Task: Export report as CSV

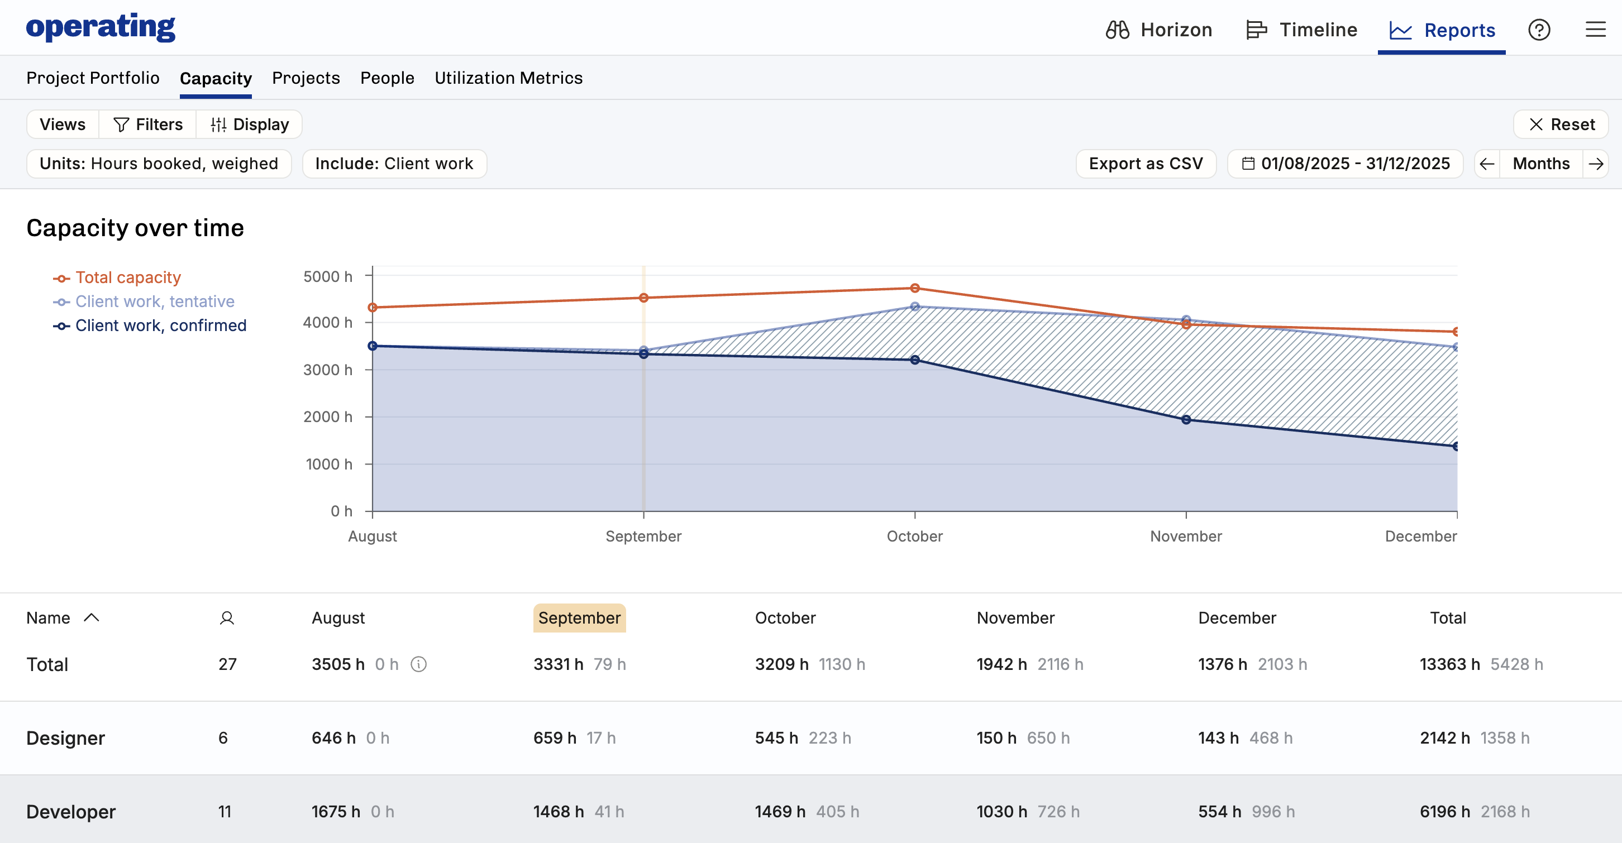Action: (x=1146, y=164)
